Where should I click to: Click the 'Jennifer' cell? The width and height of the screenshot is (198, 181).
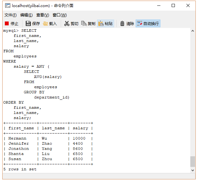[19, 143]
